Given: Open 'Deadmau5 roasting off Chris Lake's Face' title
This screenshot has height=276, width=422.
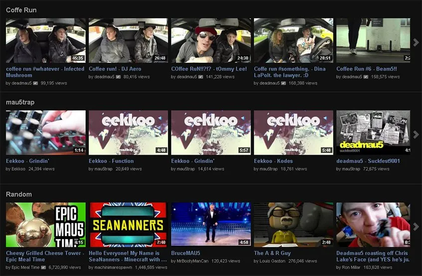Looking at the screenshot, I should coord(373,257).
